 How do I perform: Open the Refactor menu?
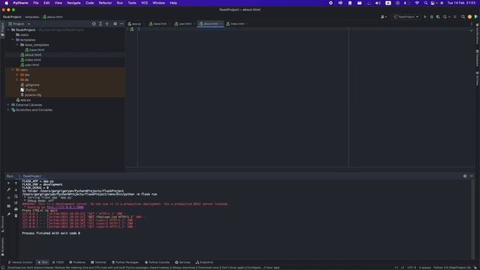[x=105, y=3]
